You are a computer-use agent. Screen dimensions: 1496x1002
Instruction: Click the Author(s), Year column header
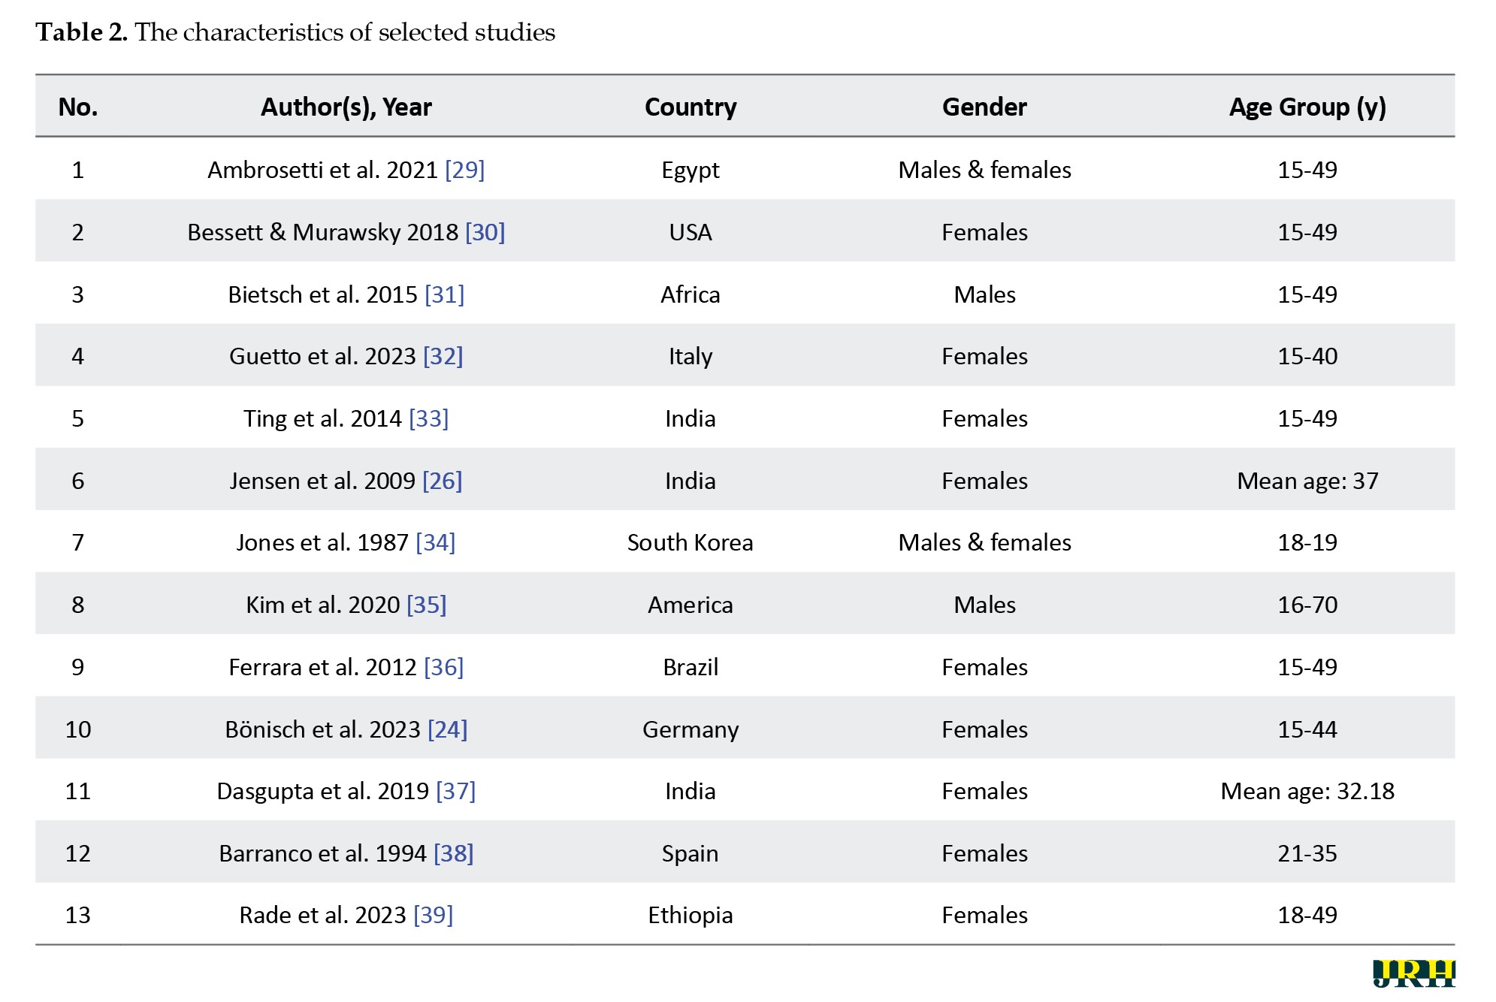(346, 107)
